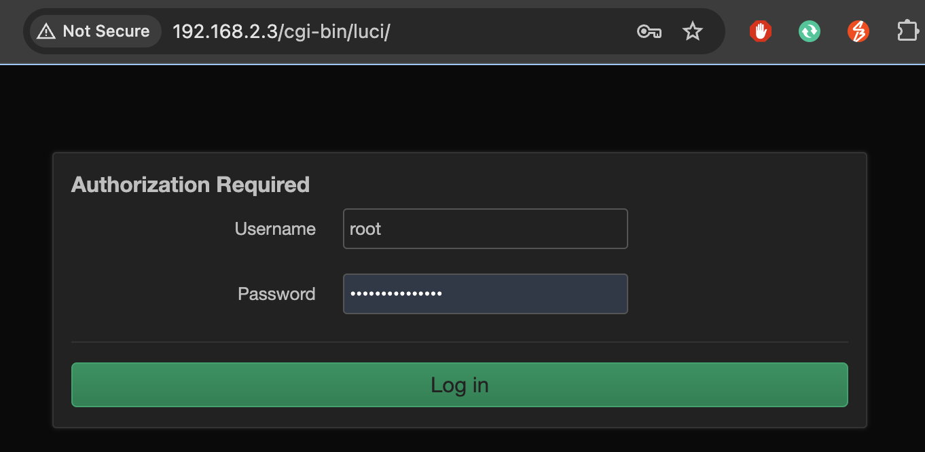Screen dimensions: 925x452
Task: Click the Password label text
Action: pyautogui.click(x=276, y=294)
